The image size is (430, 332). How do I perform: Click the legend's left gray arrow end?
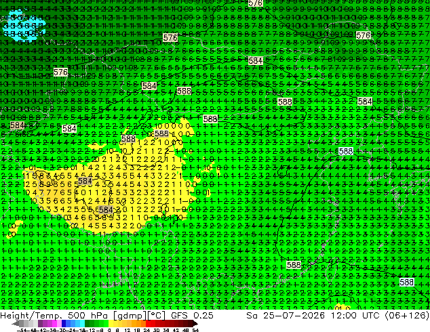[x=16, y=324]
